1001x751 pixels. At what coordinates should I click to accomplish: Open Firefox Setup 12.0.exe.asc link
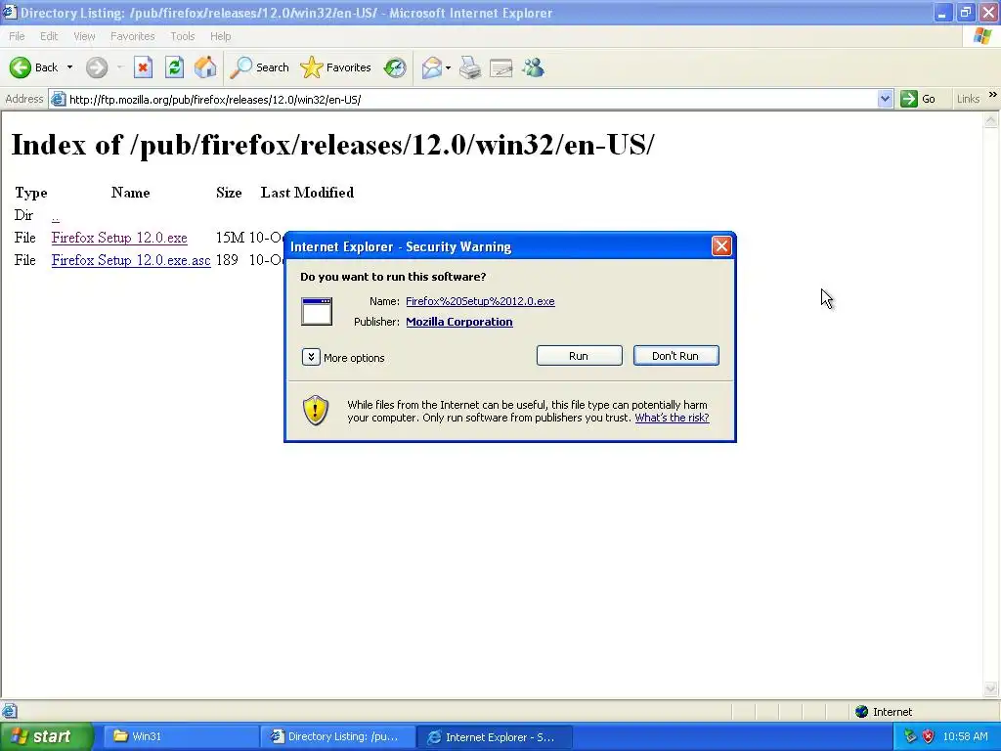(x=131, y=260)
